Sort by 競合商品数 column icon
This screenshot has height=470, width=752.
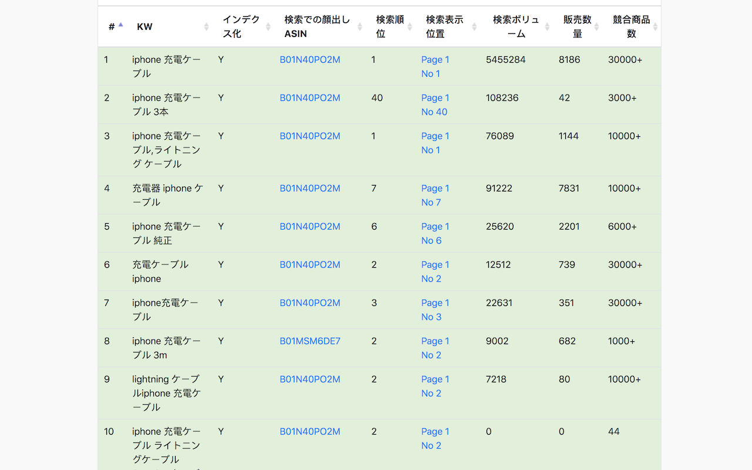pyautogui.click(x=655, y=26)
